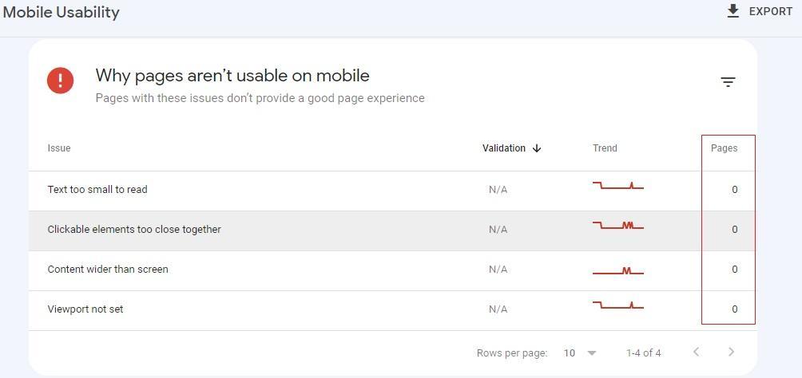Open the Text too small to read issue
Image resolution: width=802 pixels, height=378 pixels.
[x=97, y=190]
